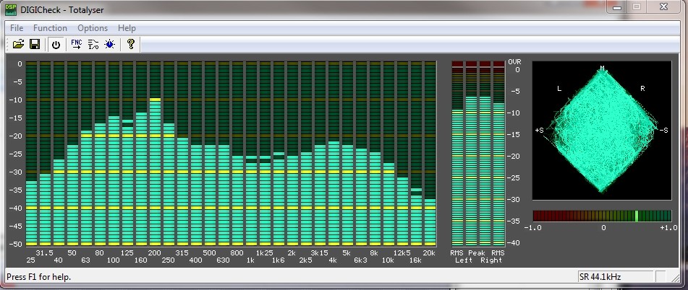Toggle the power start/stop button

coord(56,45)
